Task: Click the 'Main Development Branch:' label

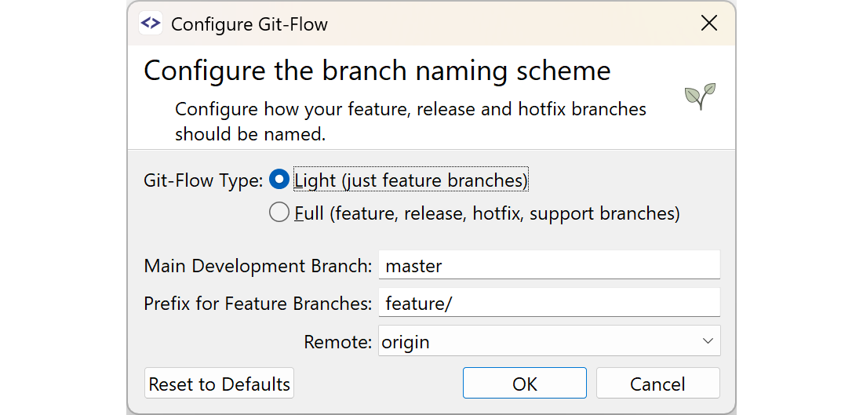Action: (258, 267)
